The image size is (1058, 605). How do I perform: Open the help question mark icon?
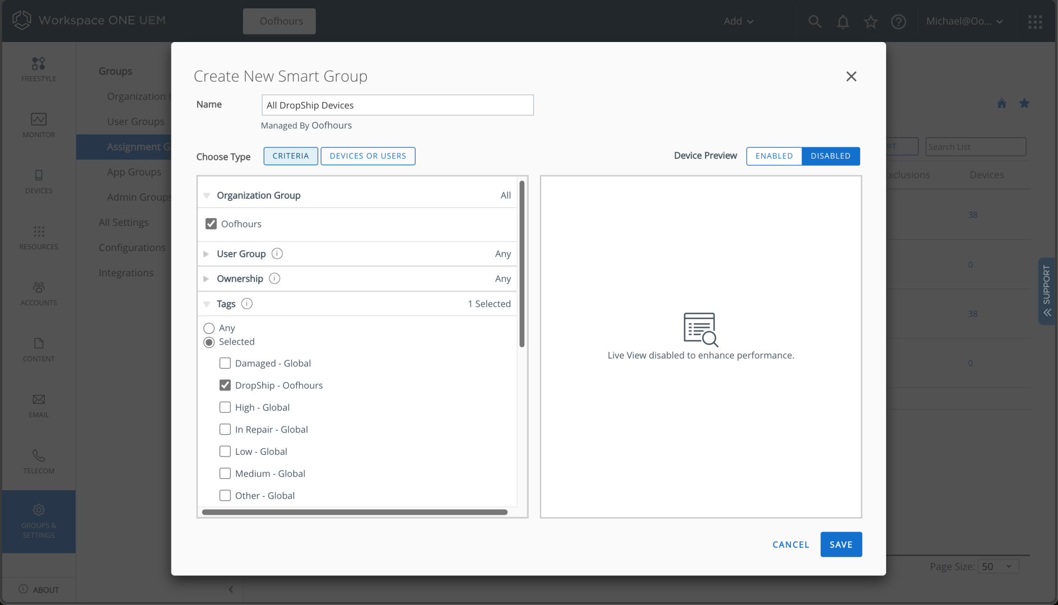(x=898, y=21)
